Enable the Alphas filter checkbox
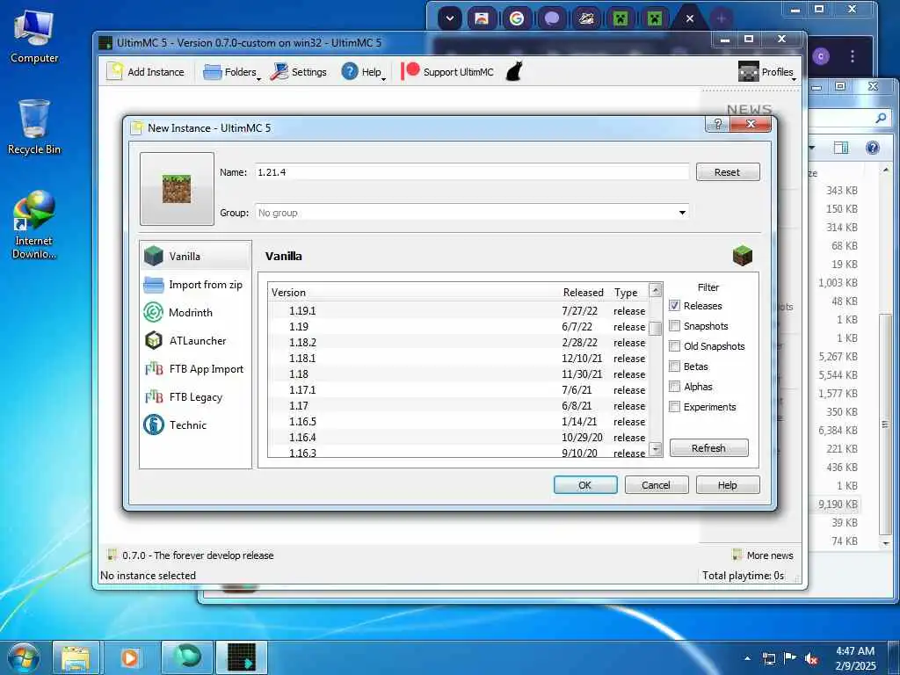900x675 pixels. tap(674, 387)
